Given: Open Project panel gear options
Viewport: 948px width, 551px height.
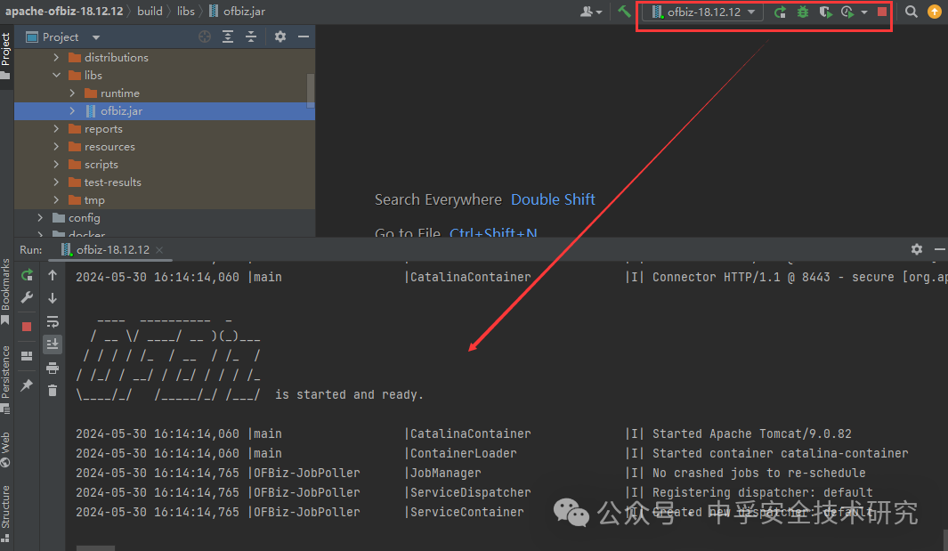Looking at the screenshot, I should coord(280,36).
